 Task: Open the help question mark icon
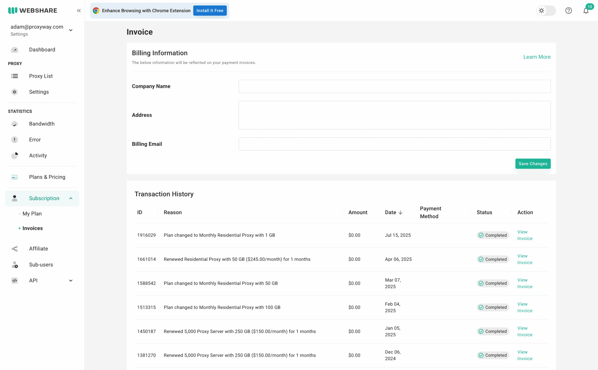(x=569, y=11)
